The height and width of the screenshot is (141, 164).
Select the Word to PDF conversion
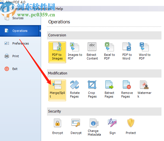(x=145, y=51)
